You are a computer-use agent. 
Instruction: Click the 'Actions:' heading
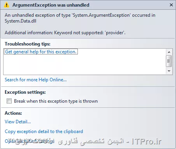tap(13, 113)
